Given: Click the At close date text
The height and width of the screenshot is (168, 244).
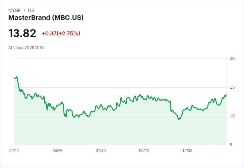Looking at the screenshot, I should [x=26, y=48].
